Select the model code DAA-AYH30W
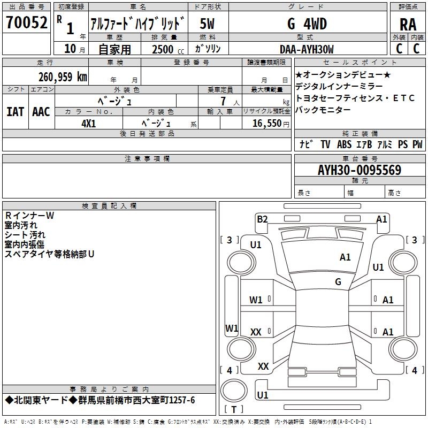Image resolution: width=428 pixels, height=428 pixels. coord(307,49)
